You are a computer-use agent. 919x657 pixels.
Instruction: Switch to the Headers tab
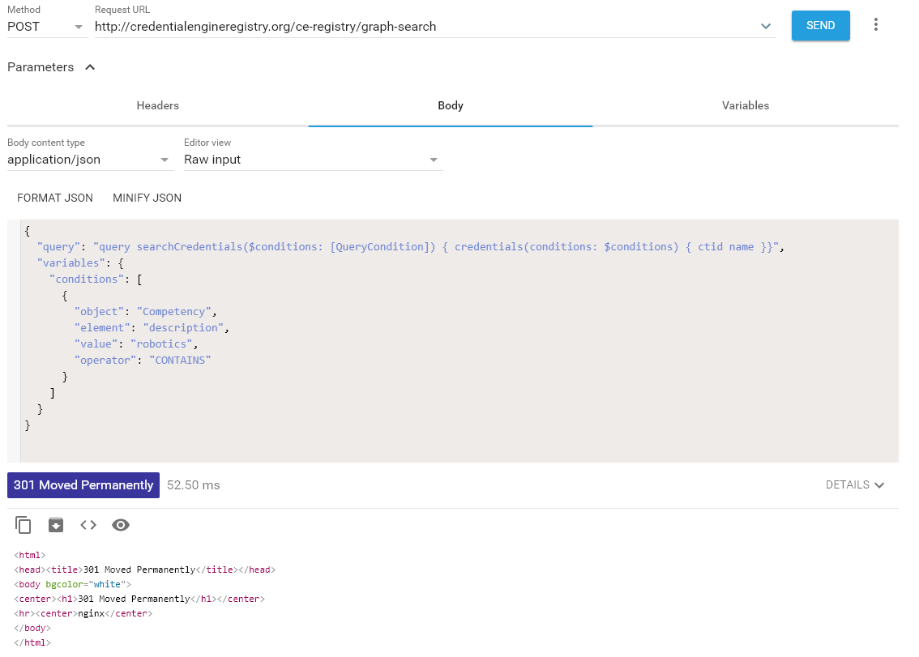(x=158, y=105)
